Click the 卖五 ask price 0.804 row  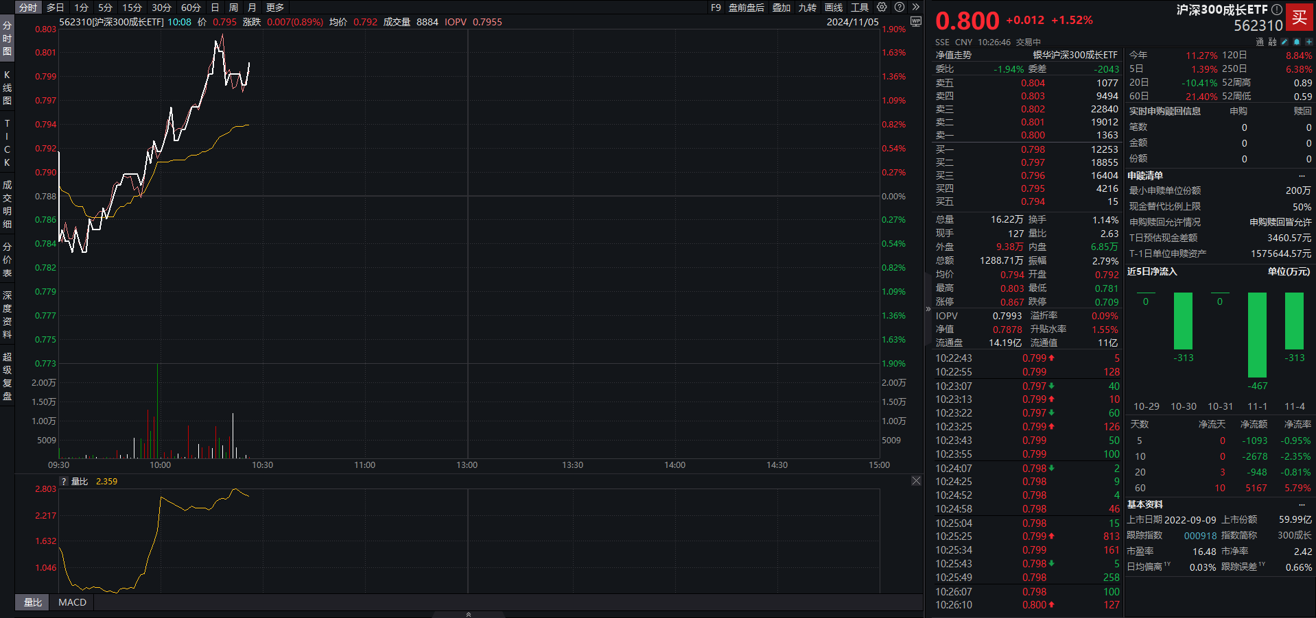(x=1027, y=83)
